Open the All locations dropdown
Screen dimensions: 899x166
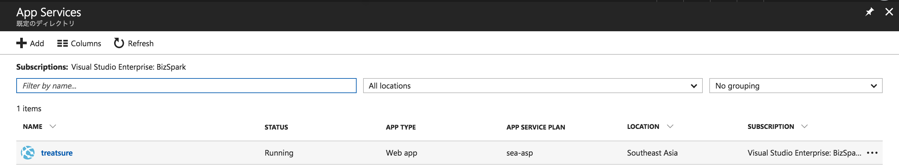point(533,86)
